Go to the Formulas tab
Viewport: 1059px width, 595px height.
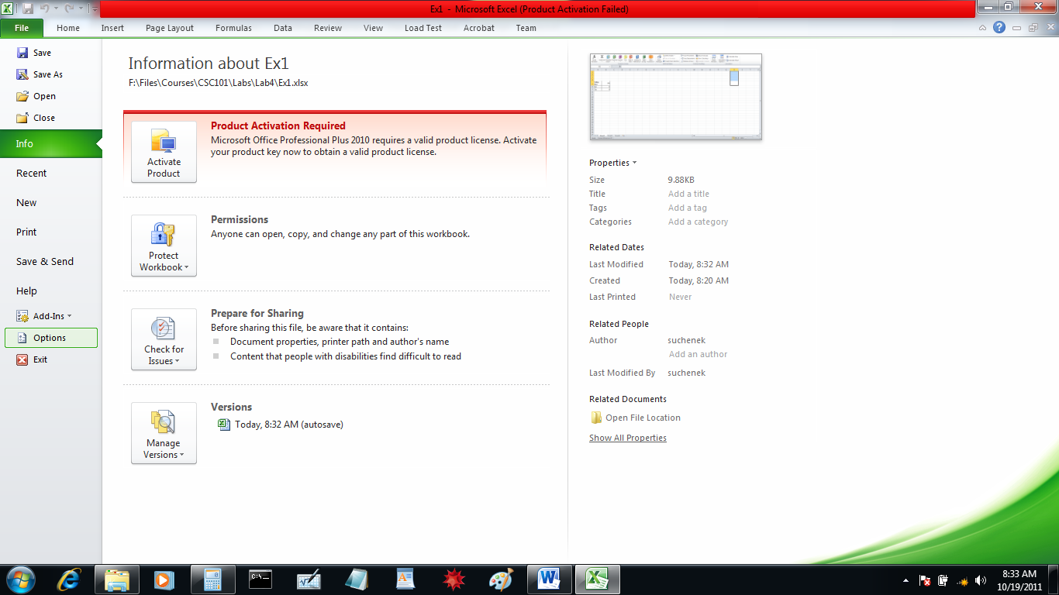pyautogui.click(x=233, y=28)
